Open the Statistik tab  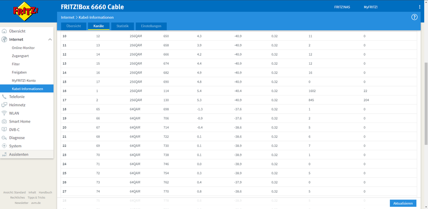pyautogui.click(x=123, y=26)
